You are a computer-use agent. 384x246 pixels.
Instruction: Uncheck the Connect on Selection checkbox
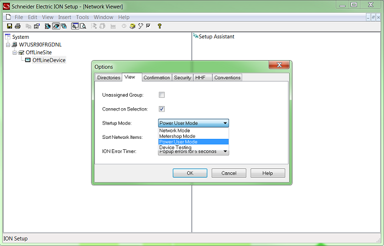(x=162, y=109)
